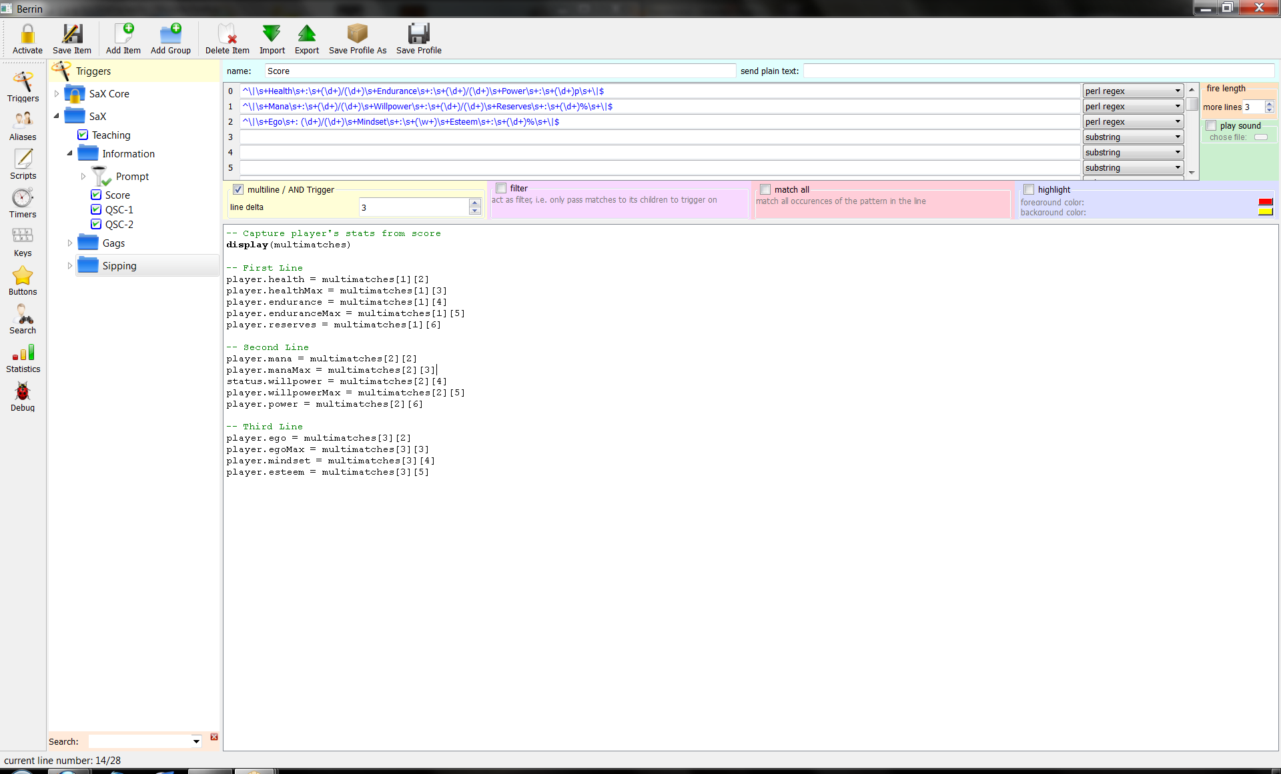This screenshot has width=1281, height=774.
Task: Open the Search binoculars icon in the sidebar
Action: (23, 313)
